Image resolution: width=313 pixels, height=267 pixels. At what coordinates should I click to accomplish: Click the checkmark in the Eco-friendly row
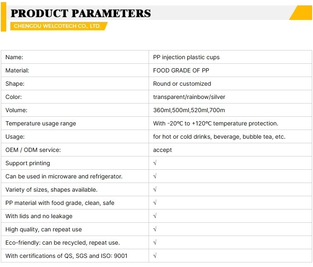click(155, 243)
